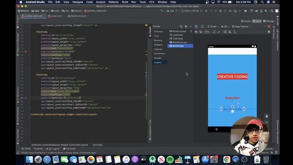This screenshot has height=165, width=293.
Task: Open the Profiler icon in the run toolbar
Action: pyautogui.click(x=230, y=11)
